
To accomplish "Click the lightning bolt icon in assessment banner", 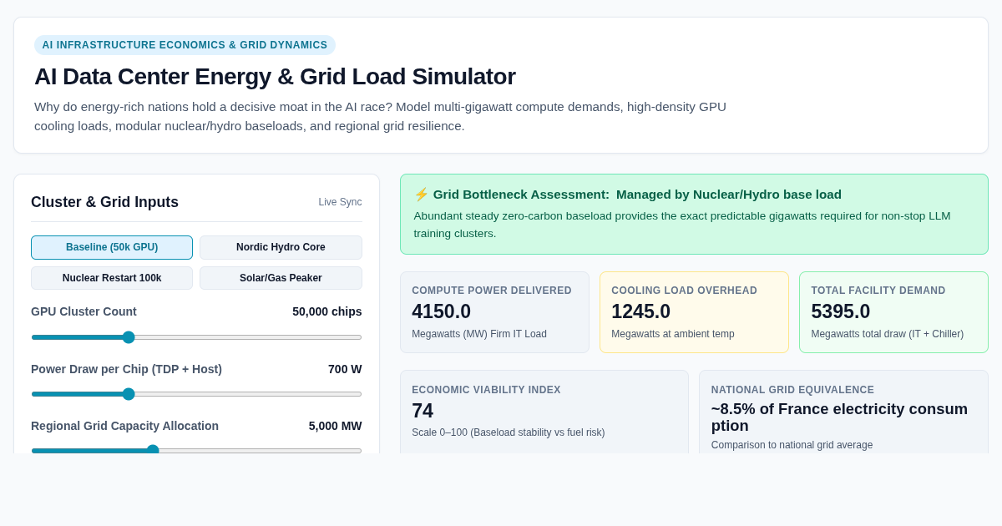I will coord(422,195).
